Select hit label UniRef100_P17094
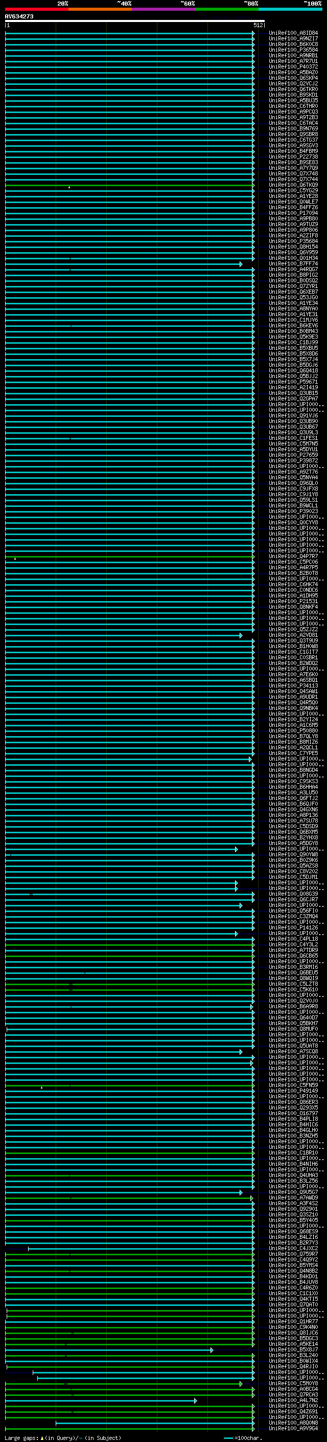The height and width of the screenshot is (1442, 327). [293, 213]
